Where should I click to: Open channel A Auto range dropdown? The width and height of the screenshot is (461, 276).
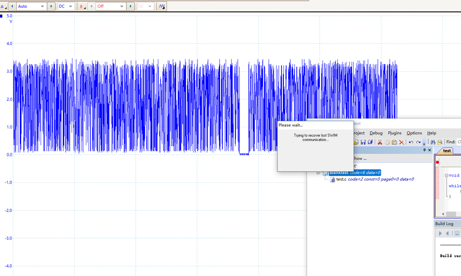click(31, 6)
